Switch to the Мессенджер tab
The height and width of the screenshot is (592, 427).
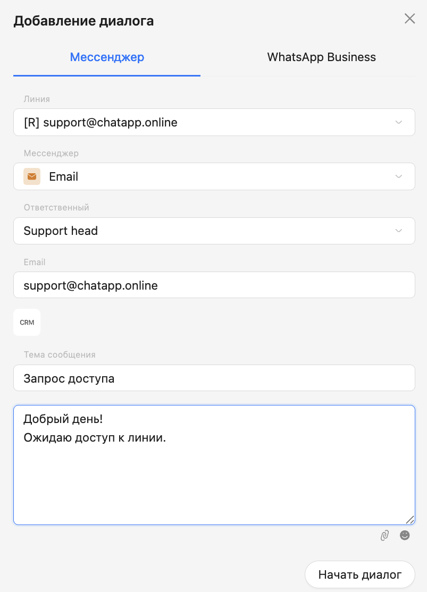coord(107,57)
